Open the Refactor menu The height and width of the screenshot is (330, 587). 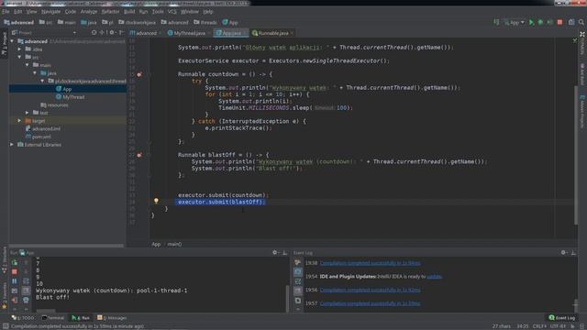[x=110, y=12]
